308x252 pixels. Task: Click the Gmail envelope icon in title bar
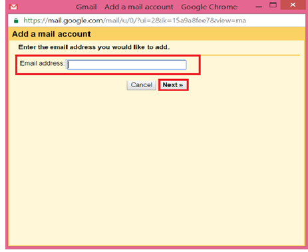13,7
